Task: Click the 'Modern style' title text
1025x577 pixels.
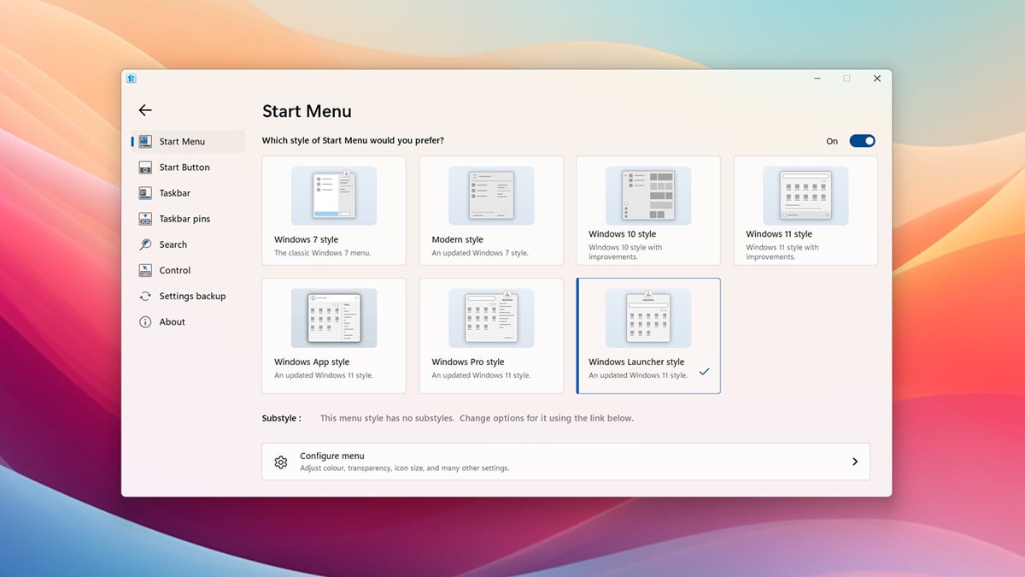Action: click(457, 240)
